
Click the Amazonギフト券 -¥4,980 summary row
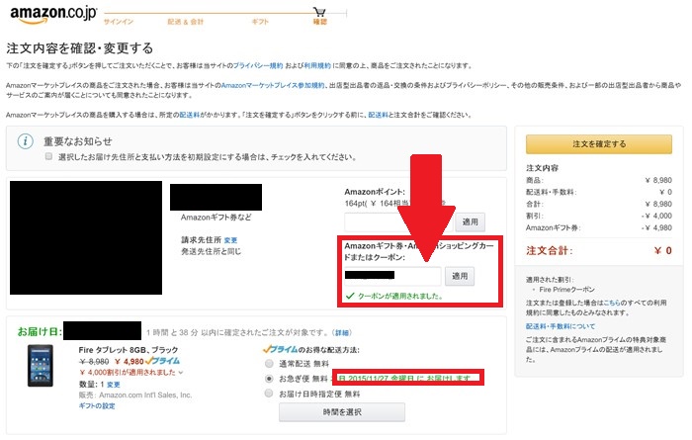(599, 227)
